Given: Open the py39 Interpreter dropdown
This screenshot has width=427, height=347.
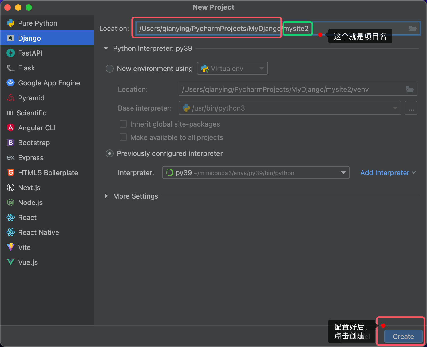Looking at the screenshot, I should point(256,172).
